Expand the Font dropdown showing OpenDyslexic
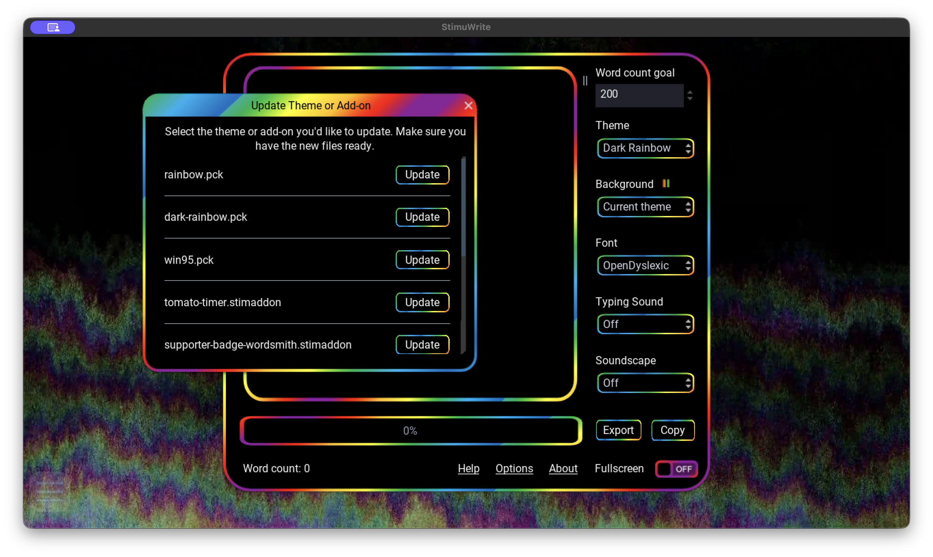Viewport: 933px width, 557px height. tap(645, 266)
